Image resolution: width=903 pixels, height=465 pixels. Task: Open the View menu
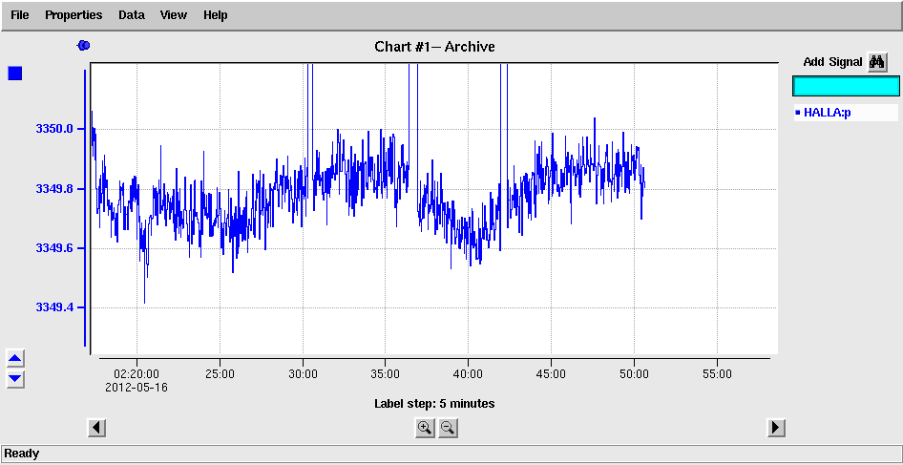coord(174,15)
